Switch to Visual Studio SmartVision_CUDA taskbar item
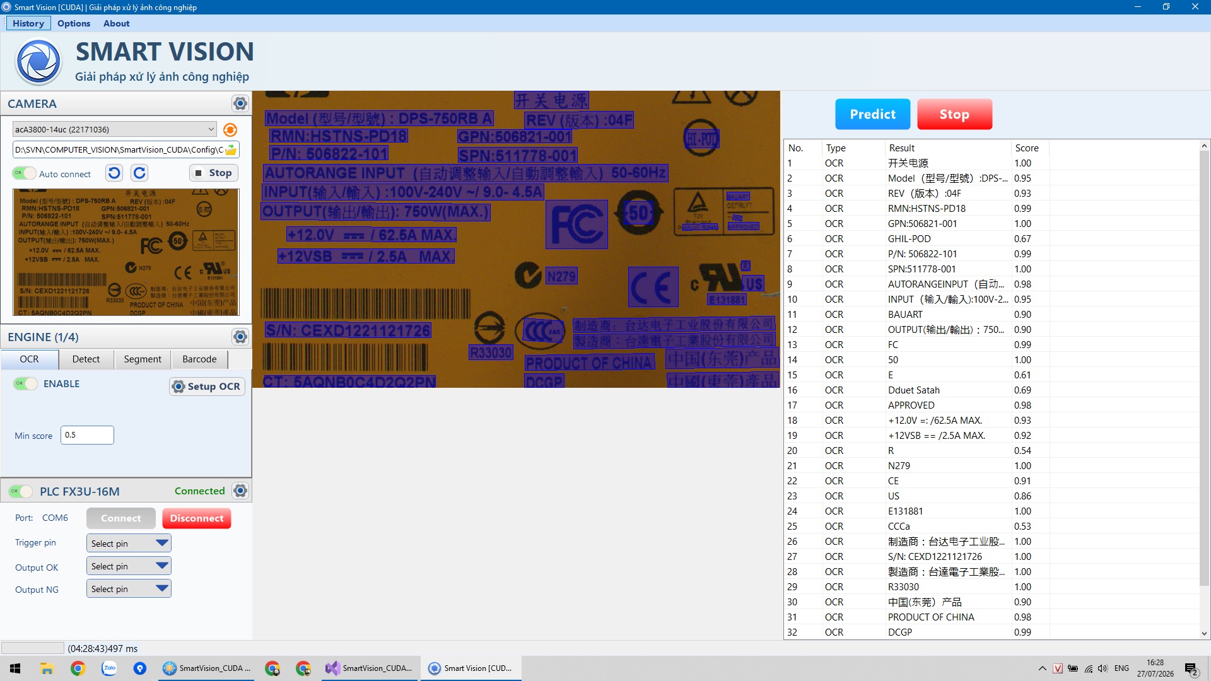The height and width of the screenshot is (681, 1211). [x=369, y=668]
